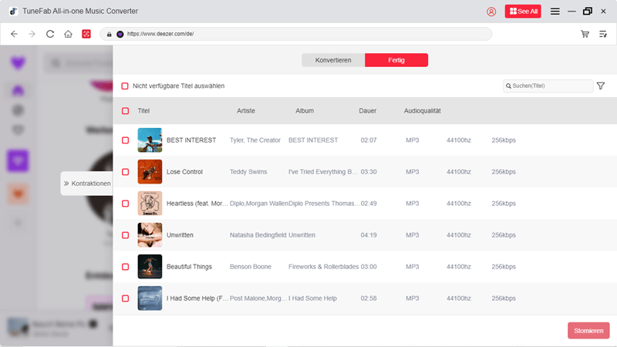Open the orange sidebar icon
617x347 pixels.
point(18,194)
